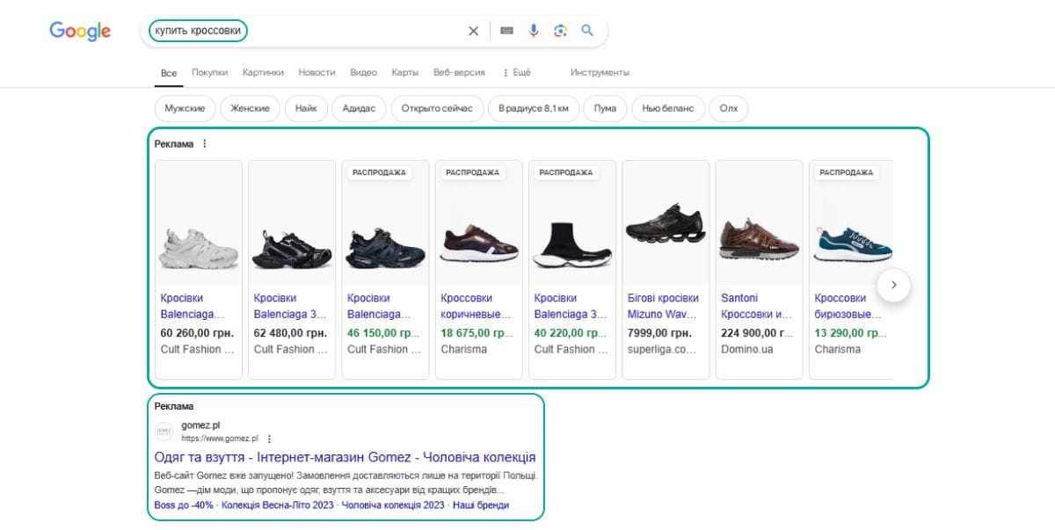Open Кроссовки коричневые product link
This screenshot has width=1055, height=530.
pyautogui.click(x=476, y=306)
